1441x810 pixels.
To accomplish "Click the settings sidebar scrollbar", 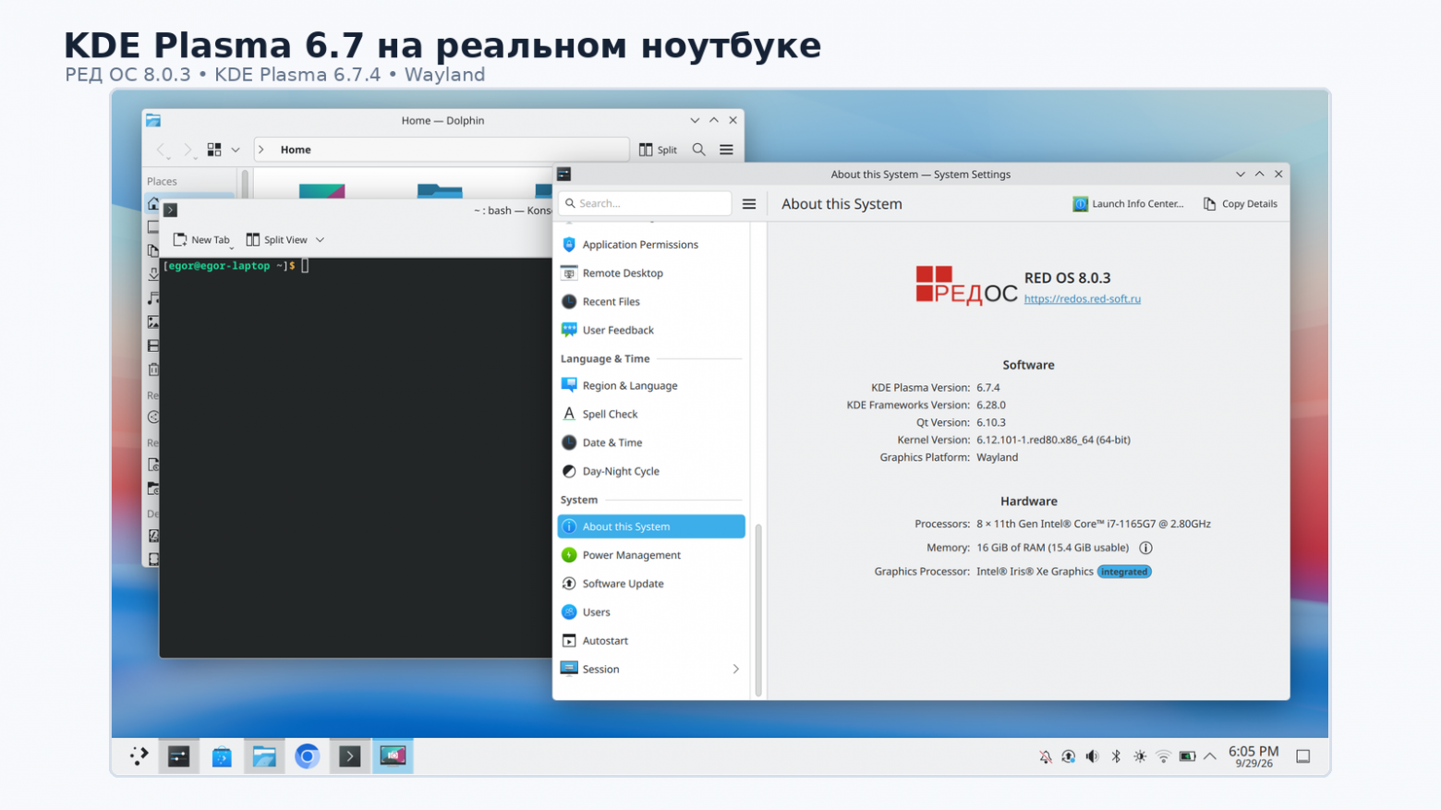I will [x=758, y=610].
